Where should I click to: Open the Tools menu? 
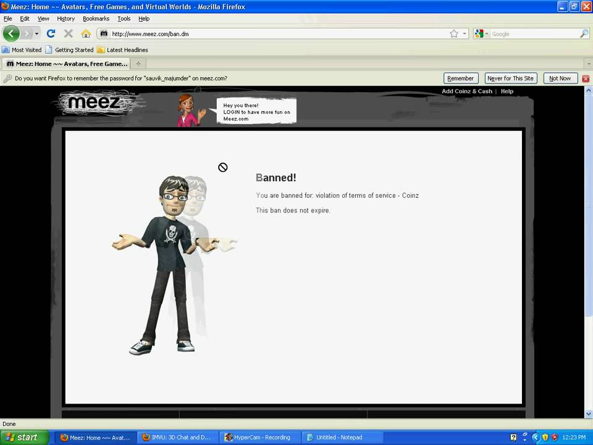(x=124, y=19)
